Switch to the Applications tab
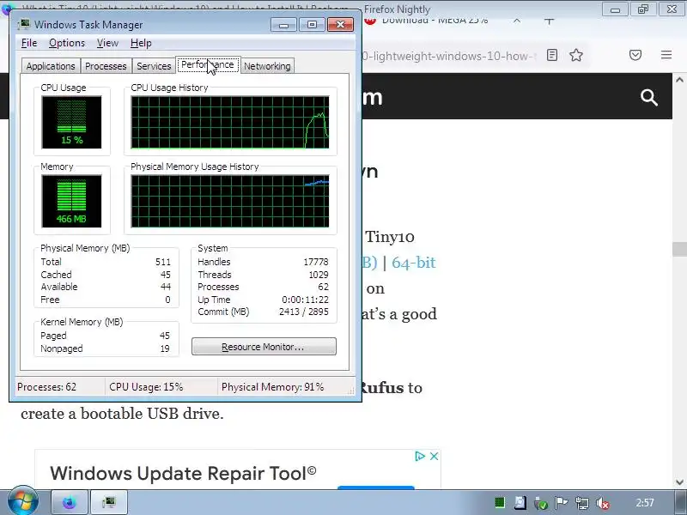 pyautogui.click(x=51, y=66)
